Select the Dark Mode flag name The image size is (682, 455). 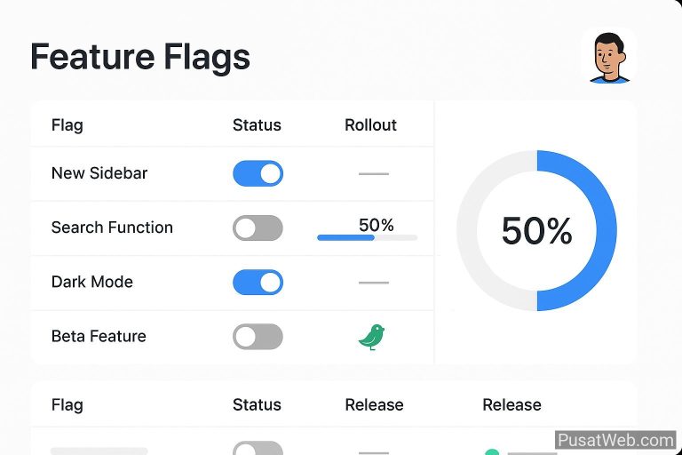[91, 282]
